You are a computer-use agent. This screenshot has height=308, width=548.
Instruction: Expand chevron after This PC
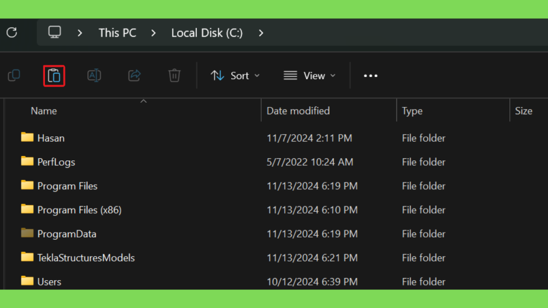point(154,33)
